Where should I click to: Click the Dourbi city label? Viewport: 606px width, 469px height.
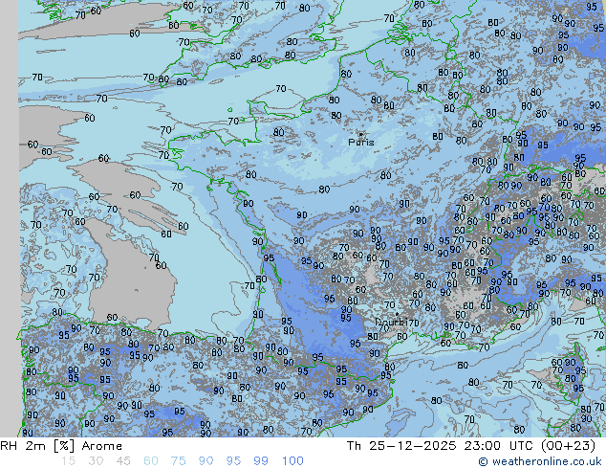pyautogui.click(x=391, y=322)
